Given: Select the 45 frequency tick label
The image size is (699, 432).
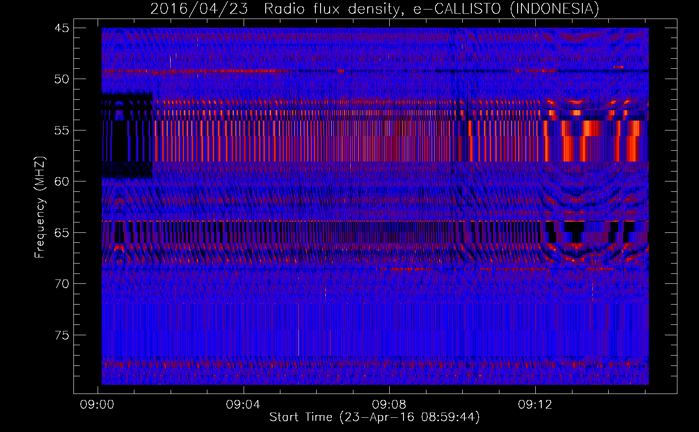Looking at the screenshot, I should [x=62, y=28].
